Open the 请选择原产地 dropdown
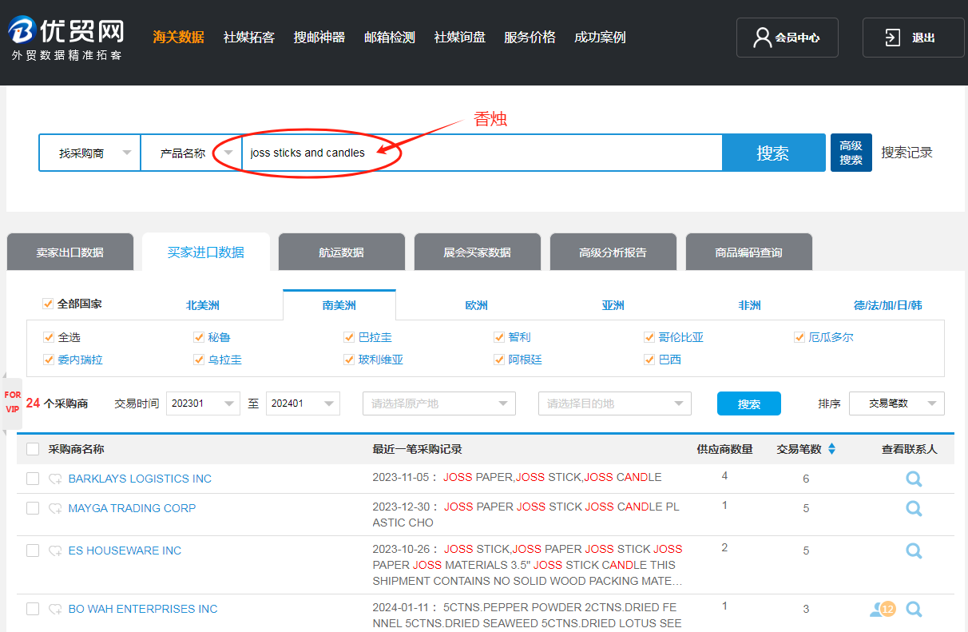968x632 pixels. (x=439, y=403)
